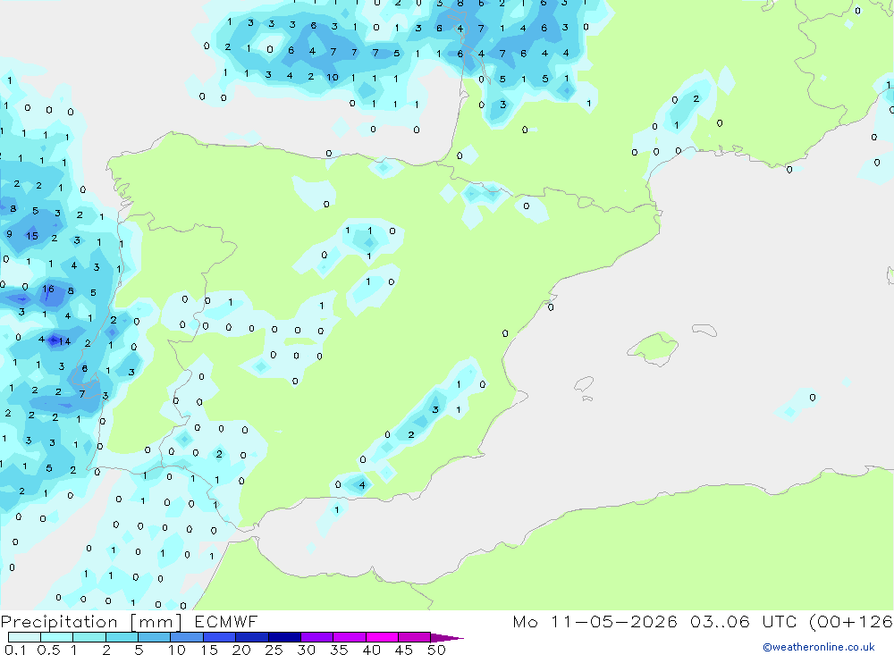The width and height of the screenshot is (894, 655).
Task: Click the 45–50 mm legend color swatch
Action: coord(415,637)
